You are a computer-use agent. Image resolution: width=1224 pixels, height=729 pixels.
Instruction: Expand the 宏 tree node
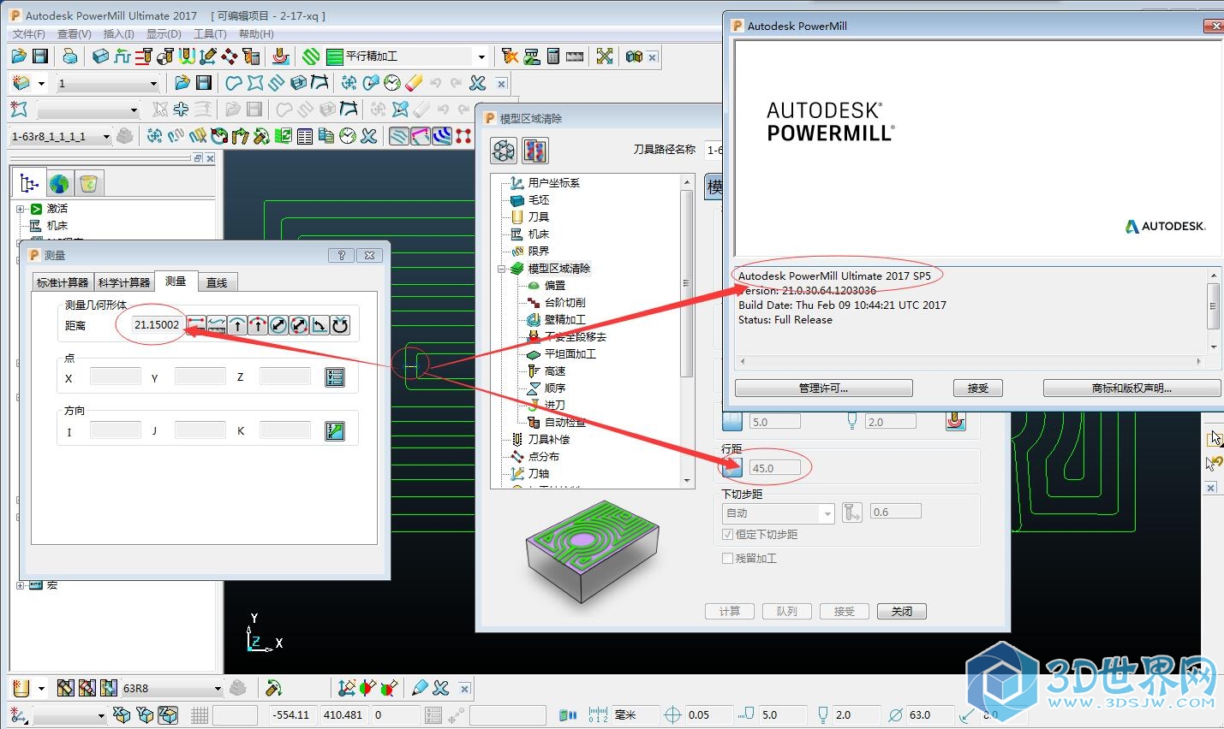20,585
